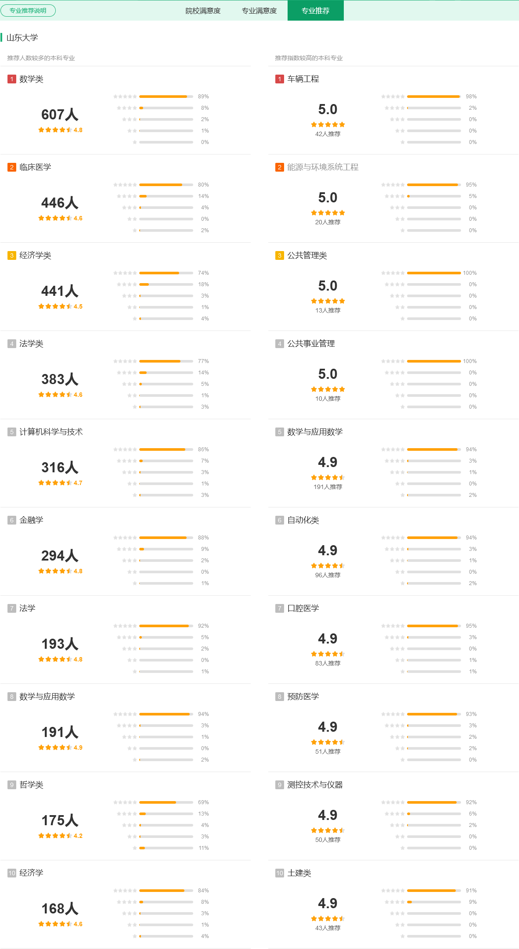Click the 山东大学 heading
The height and width of the screenshot is (949, 519).
pyautogui.click(x=22, y=38)
